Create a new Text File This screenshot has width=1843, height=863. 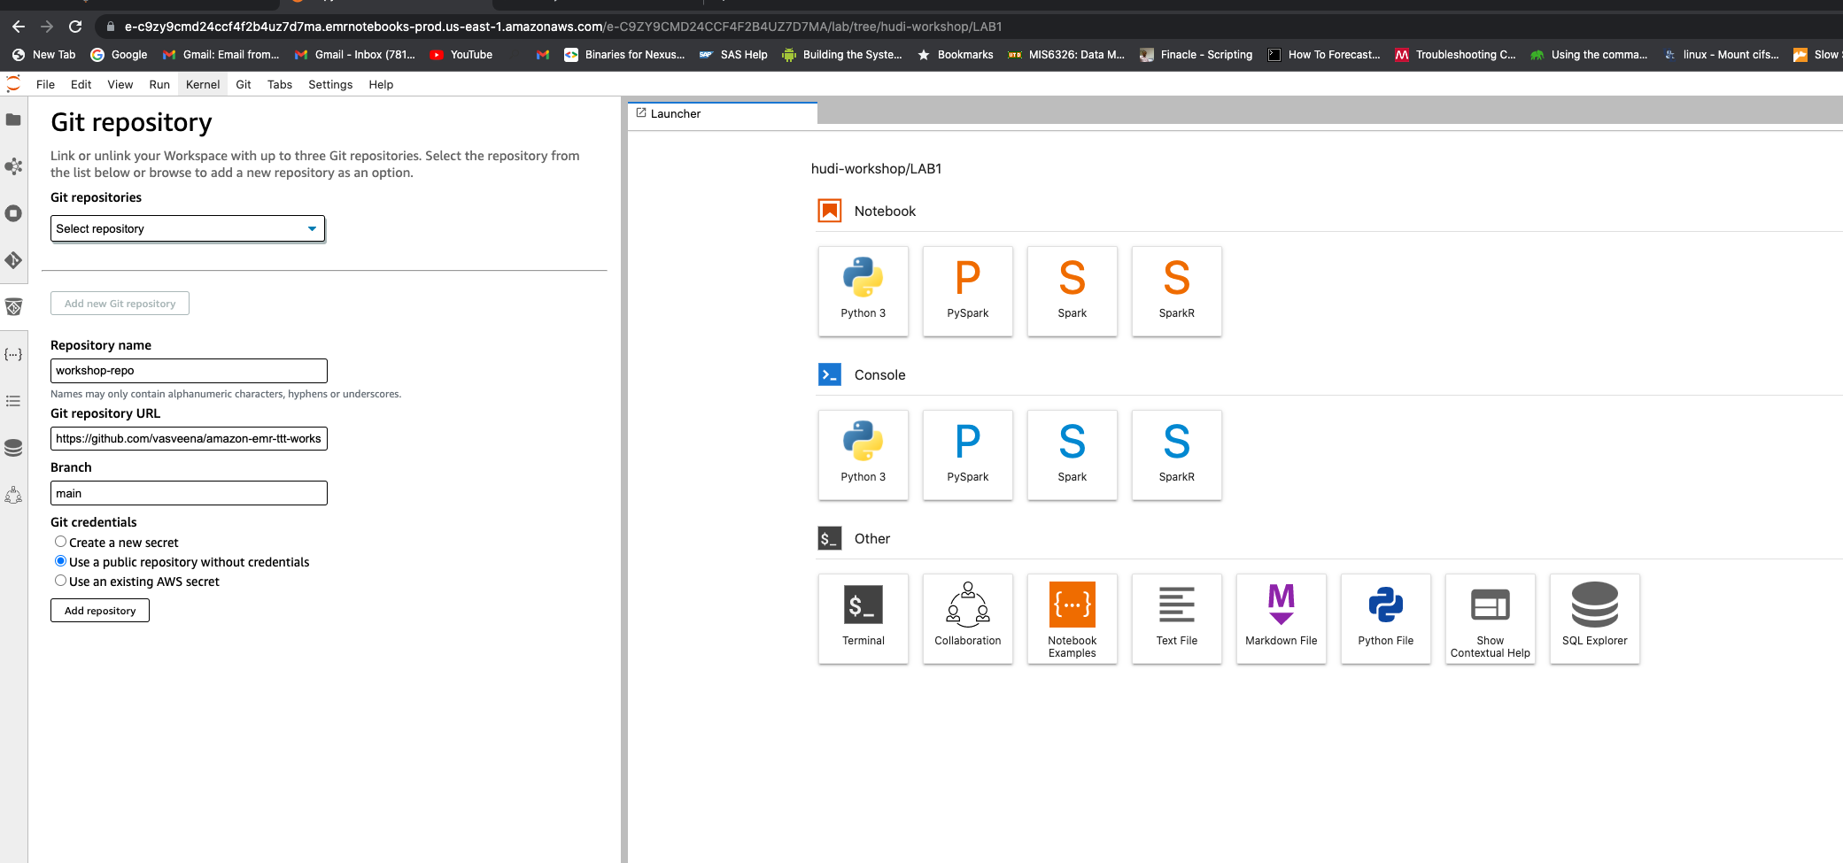1176,619
